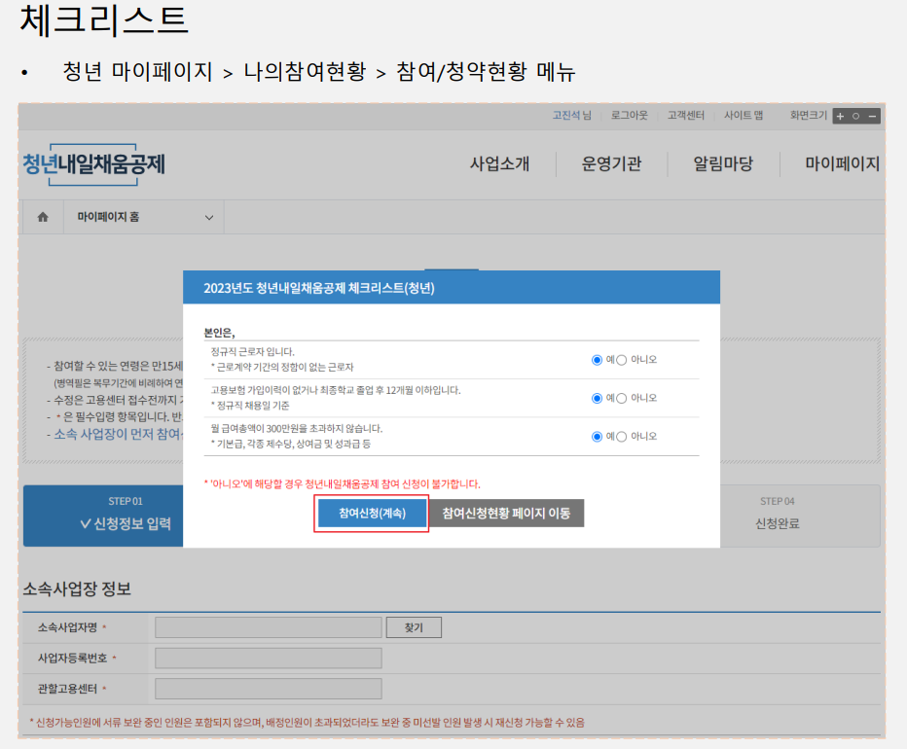
Task: Choose 아니오 for 고용보험 가입이력 question
Action: coord(624,397)
